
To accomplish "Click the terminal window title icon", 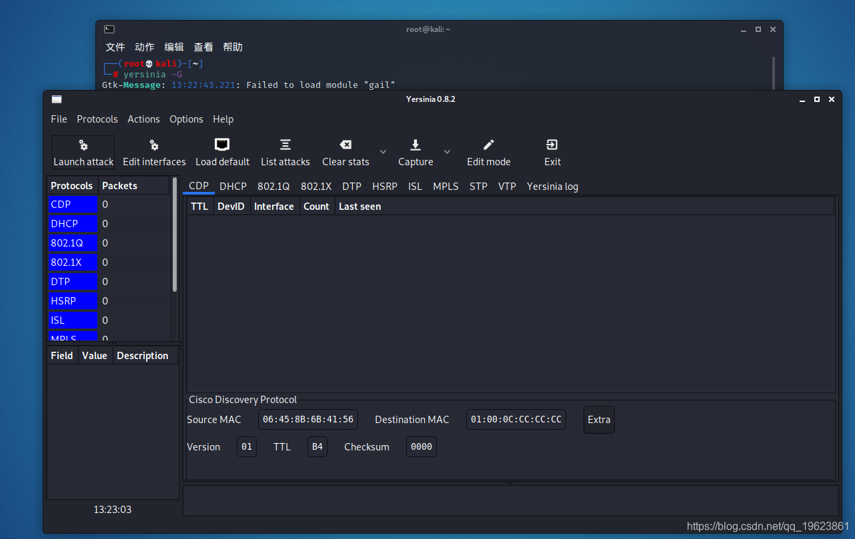I will pyautogui.click(x=109, y=29).
